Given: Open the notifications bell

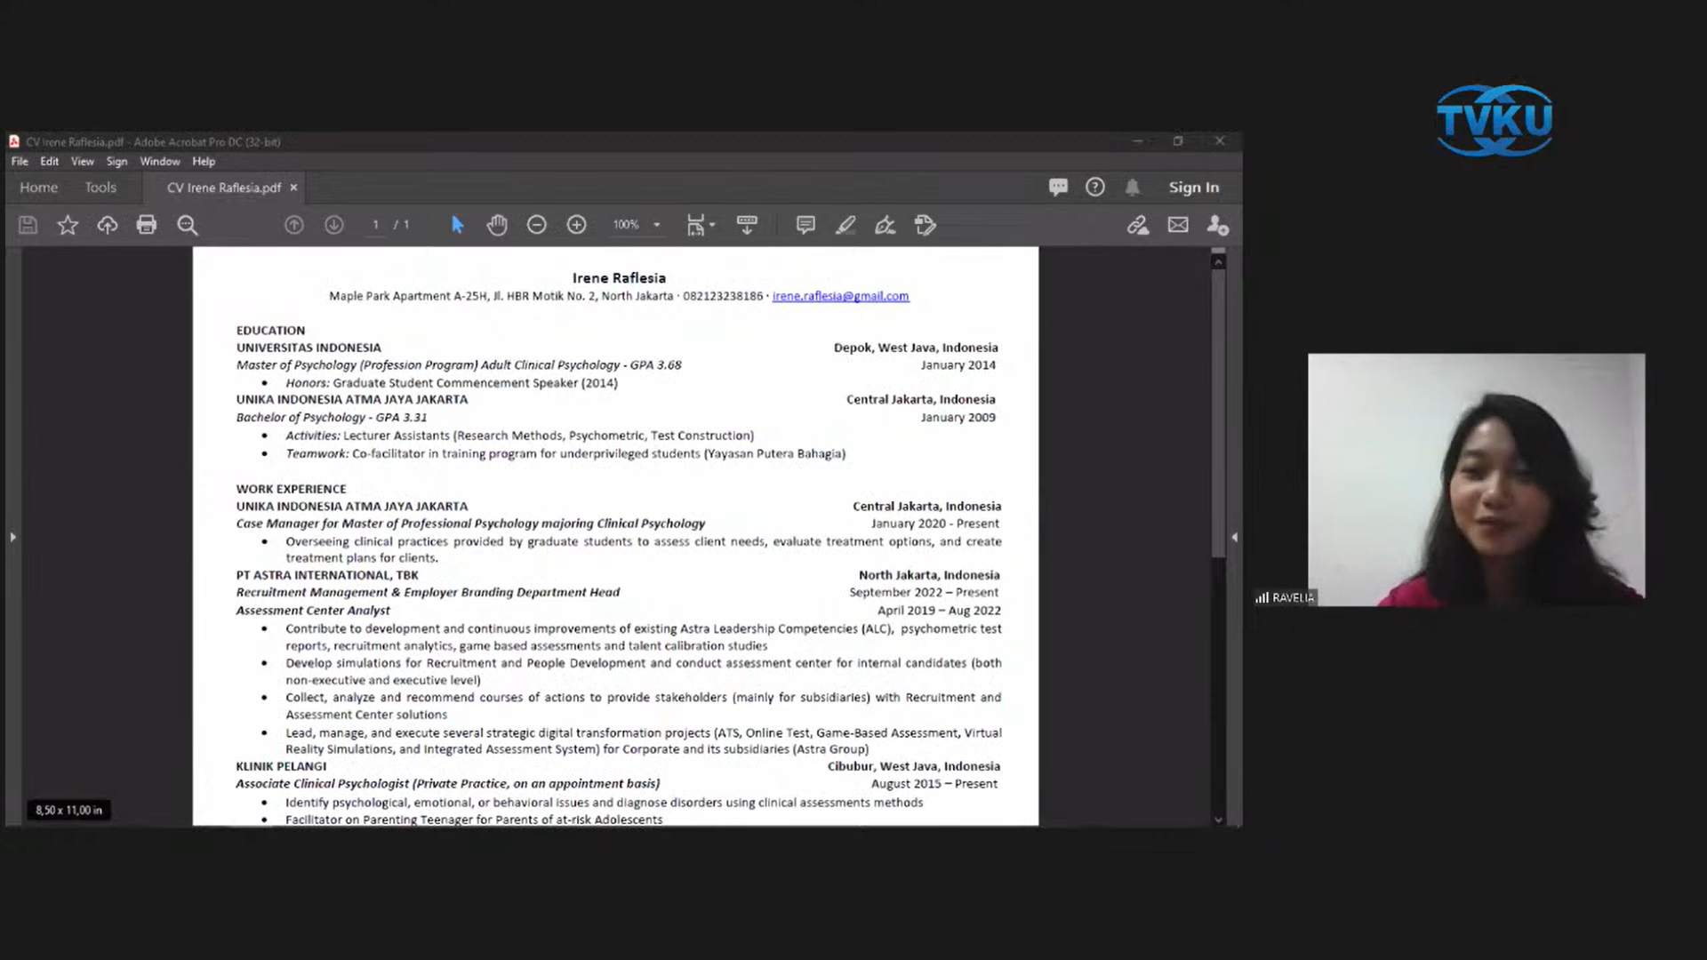Looking at the screenshot, I should (1133, 187).
